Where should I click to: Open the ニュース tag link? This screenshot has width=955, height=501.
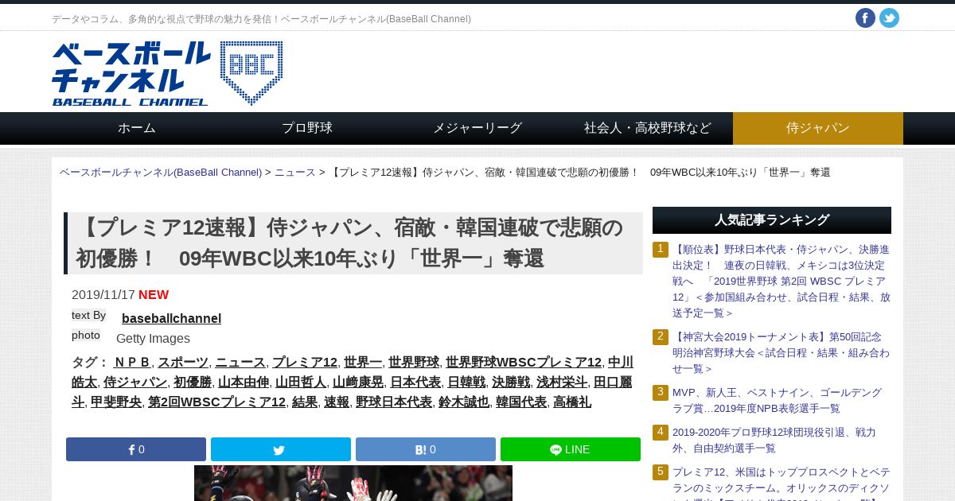(x=240, y=362)
